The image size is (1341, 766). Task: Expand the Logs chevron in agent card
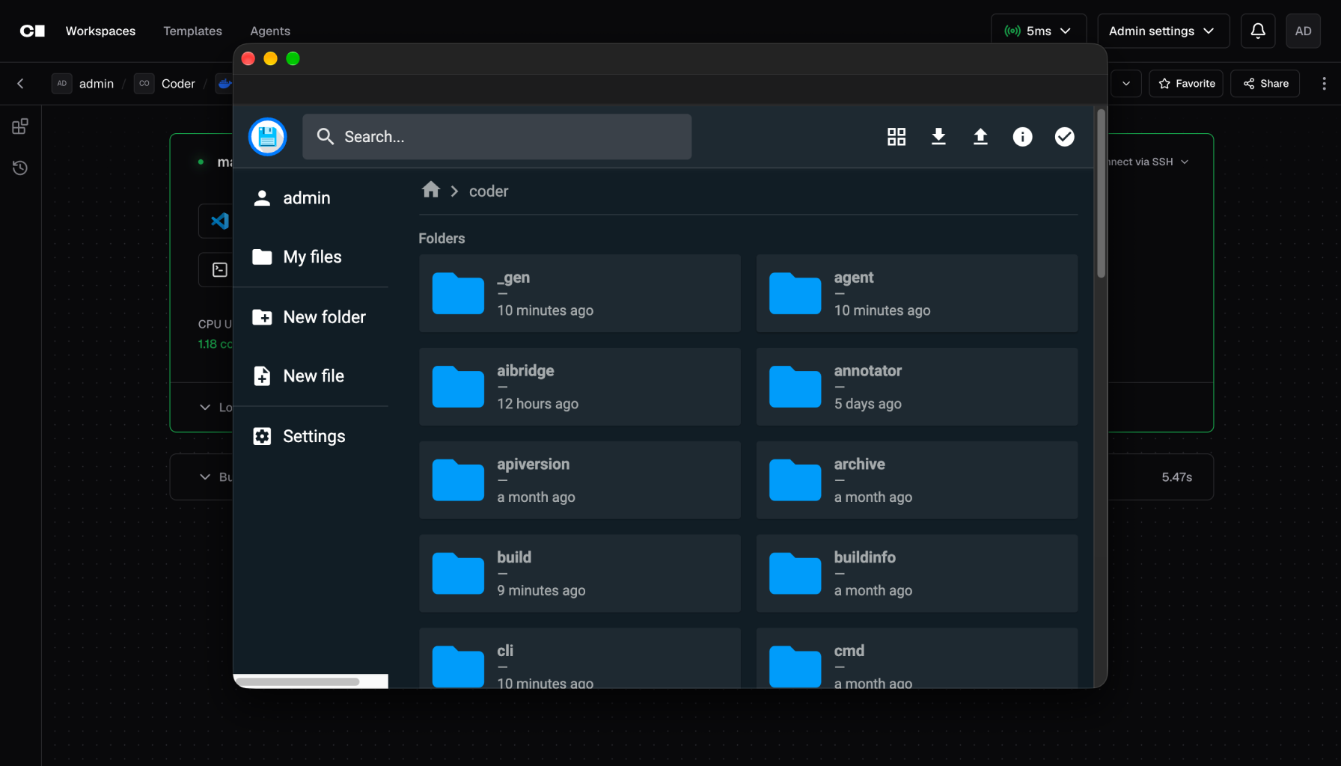coord(205,407)
